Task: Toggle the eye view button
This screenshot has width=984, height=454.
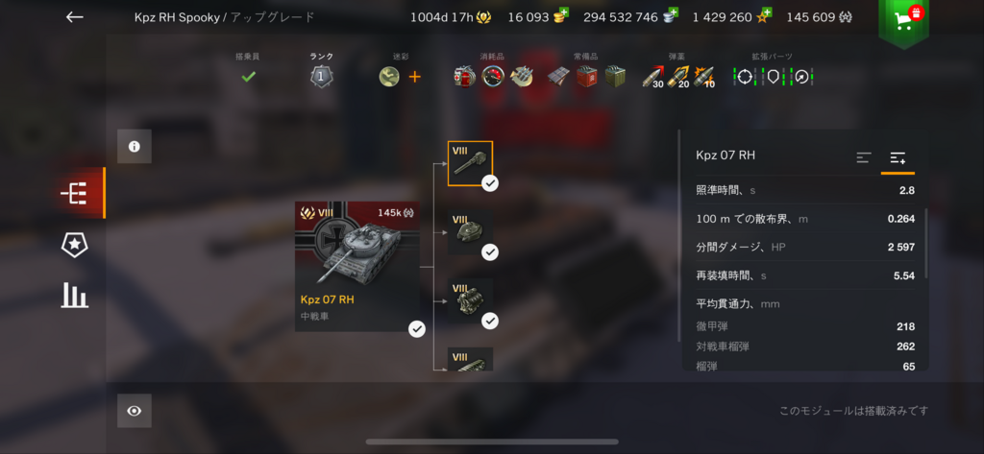Action: click(x=135, y=411)
